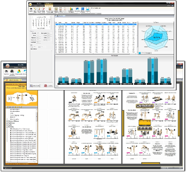The height and width of the screenshot is (172, 186).
Task: Expand the topmost collapsed category in exercise tree
Action: pyautogui.click(x=7, y=121)
